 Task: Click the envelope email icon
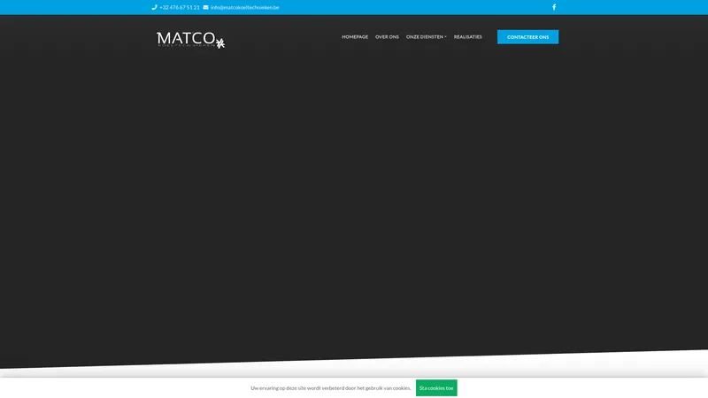click(206, 7)
